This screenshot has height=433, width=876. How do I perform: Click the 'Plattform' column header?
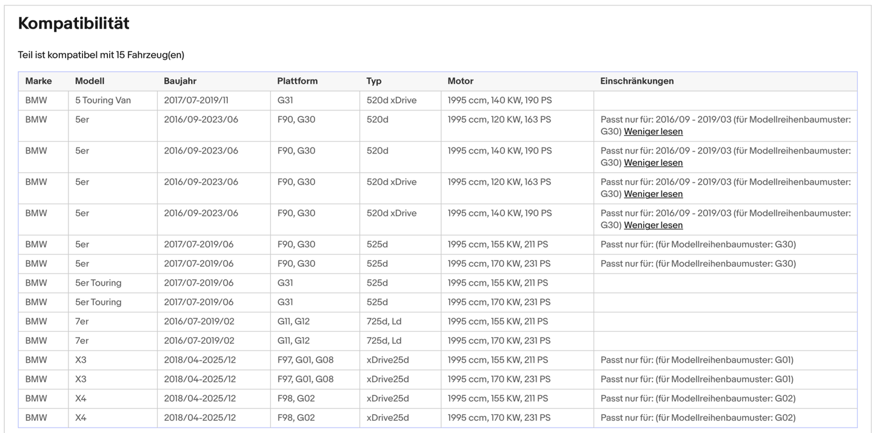pos(297,81)
